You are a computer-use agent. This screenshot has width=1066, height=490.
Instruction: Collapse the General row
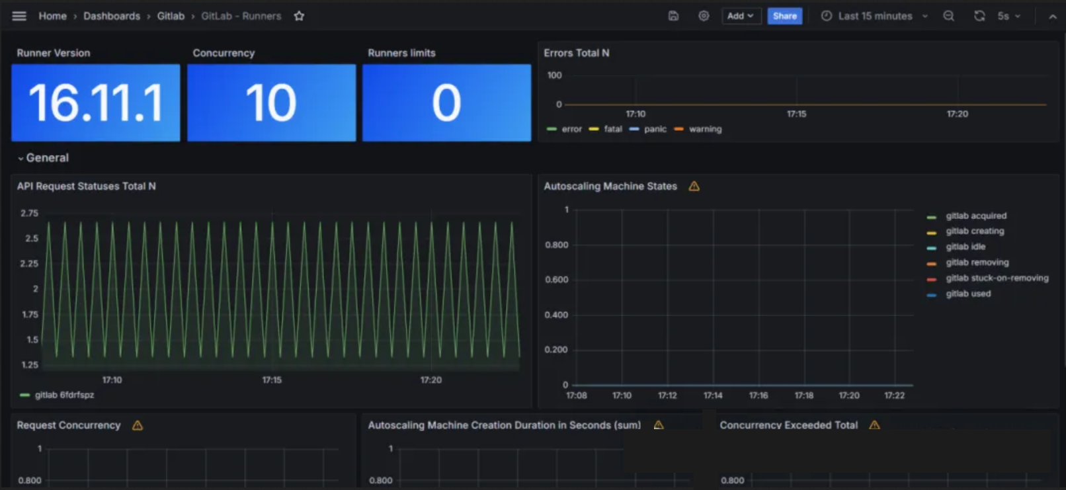[x=43, y=158]
